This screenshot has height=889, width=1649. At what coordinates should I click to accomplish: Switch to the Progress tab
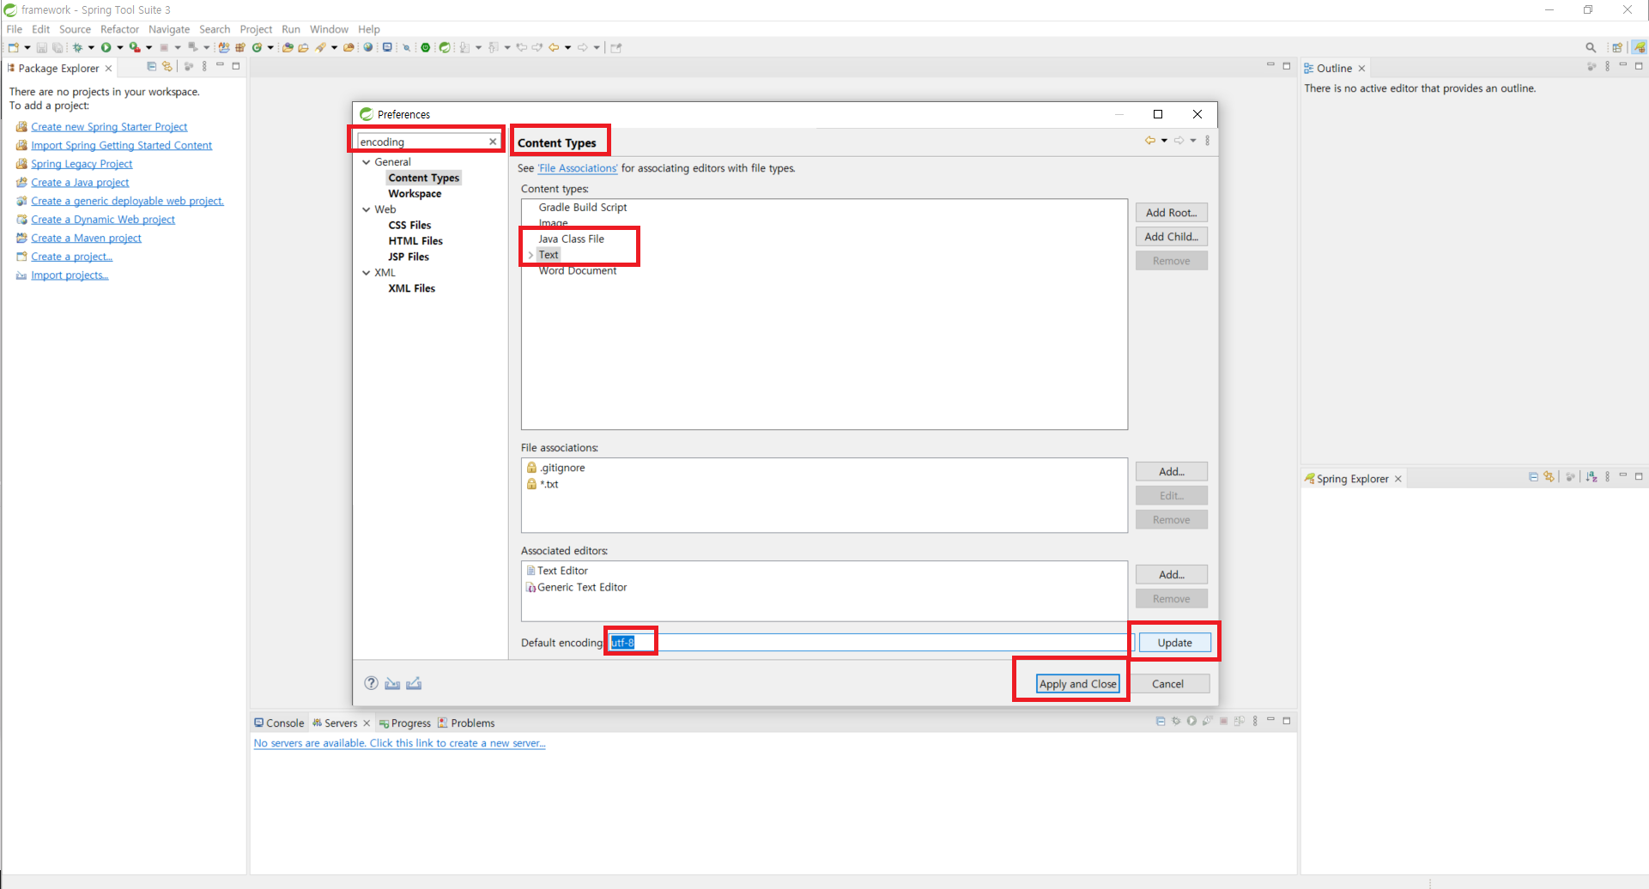pyautogui.click(x=405, y=723)
